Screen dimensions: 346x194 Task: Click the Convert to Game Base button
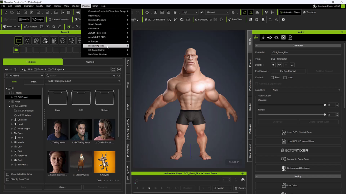tap(298, 159)
